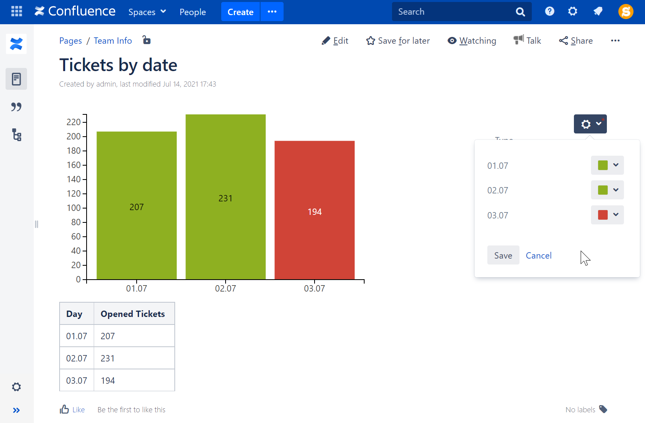Click the help question mark icon
This screenshot has height=423, width=645.
point(549,11)
